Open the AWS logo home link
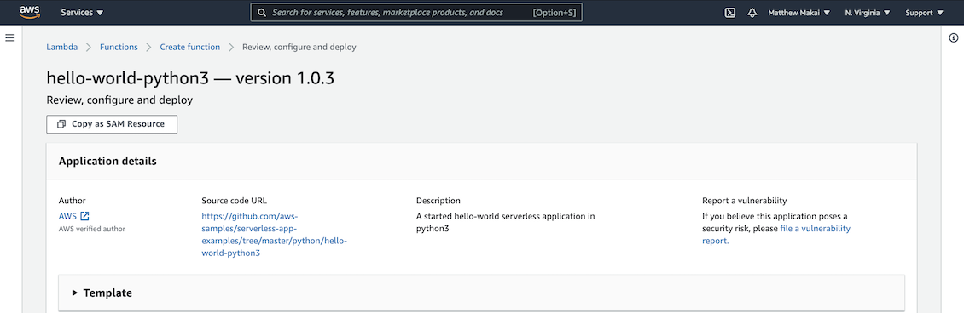The width and height of the screenshot is (964, 313). (x=30, y=12)
